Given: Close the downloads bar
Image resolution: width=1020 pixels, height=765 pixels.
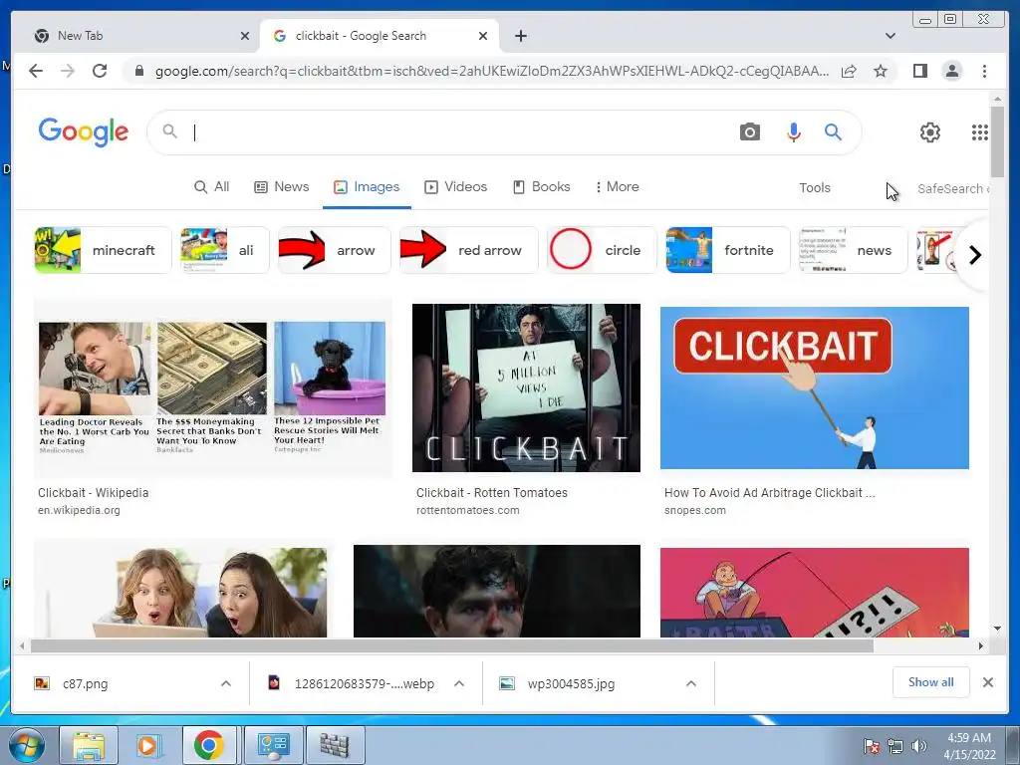Looking at the screenshot, I should pos(987,682).
